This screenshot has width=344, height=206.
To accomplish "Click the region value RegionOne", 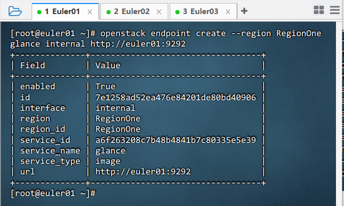I will 118,119.
